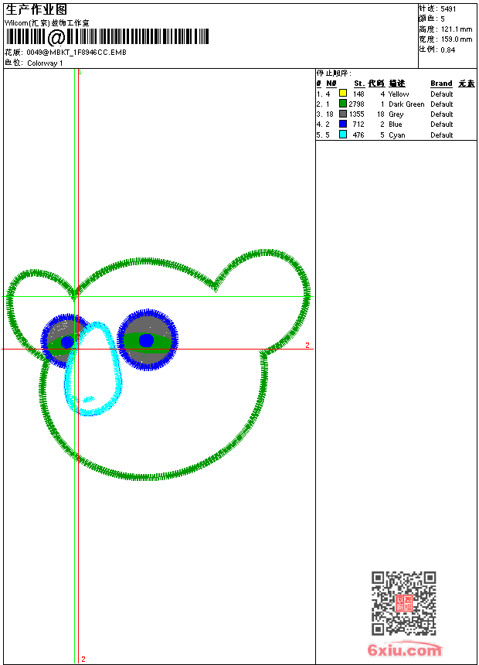This screenshot has width=479, height=665.
Task: Click the total stitch value 5491
Action: point(448,9)
